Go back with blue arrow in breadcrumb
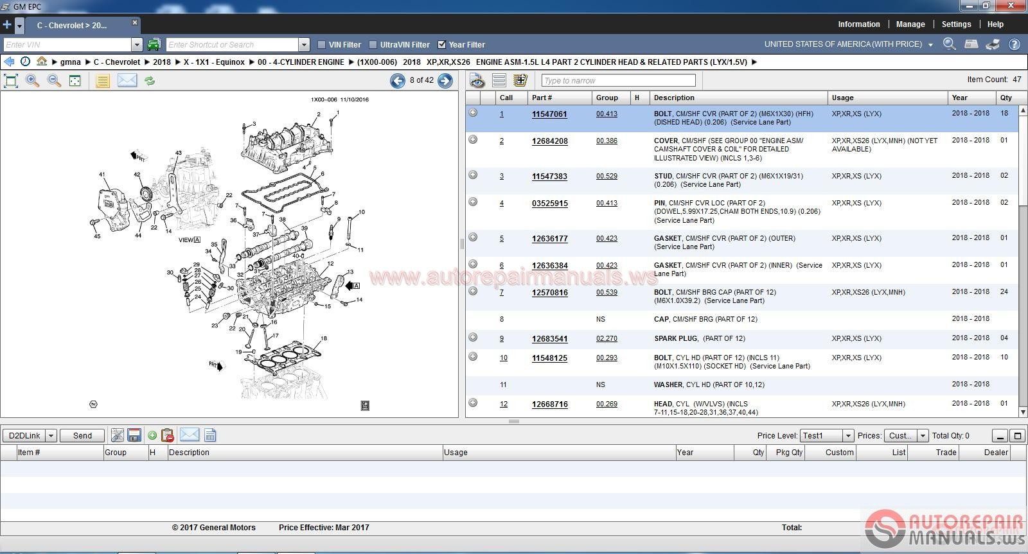This screenshot has width=1028, height=554. [9, 62]
